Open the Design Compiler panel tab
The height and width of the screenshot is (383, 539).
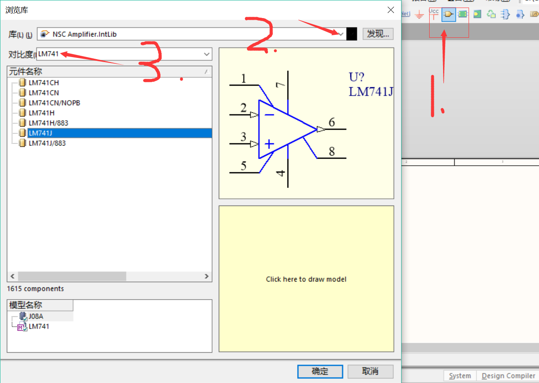[x=508, y=376]
